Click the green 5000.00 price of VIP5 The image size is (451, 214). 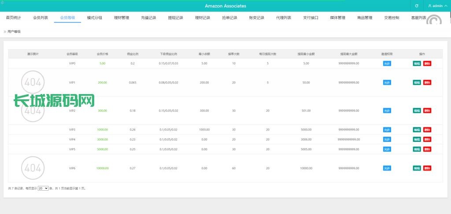(x=102, y=149)
